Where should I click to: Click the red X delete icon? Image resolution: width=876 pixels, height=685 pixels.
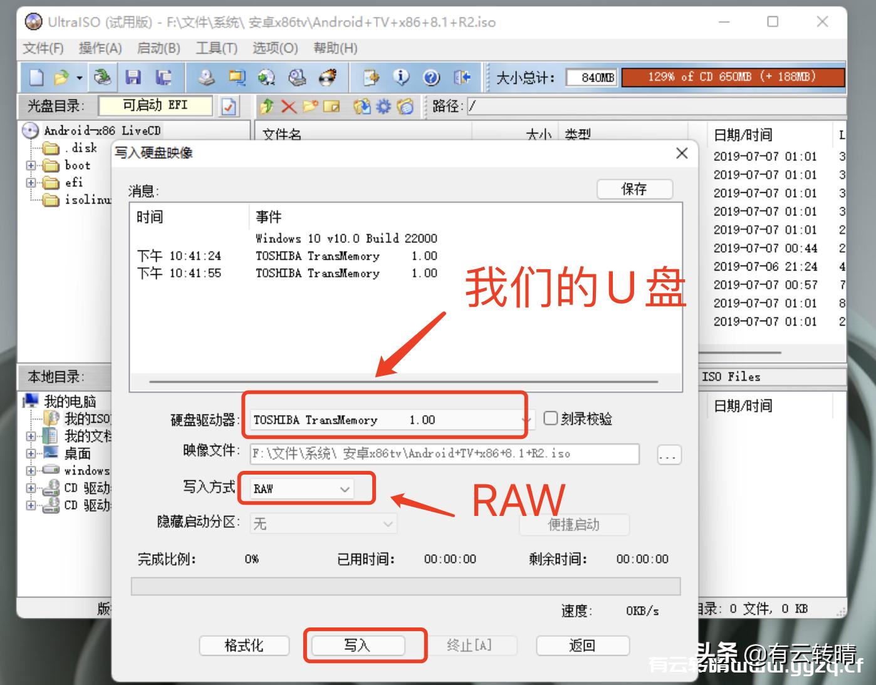(288, 106)
